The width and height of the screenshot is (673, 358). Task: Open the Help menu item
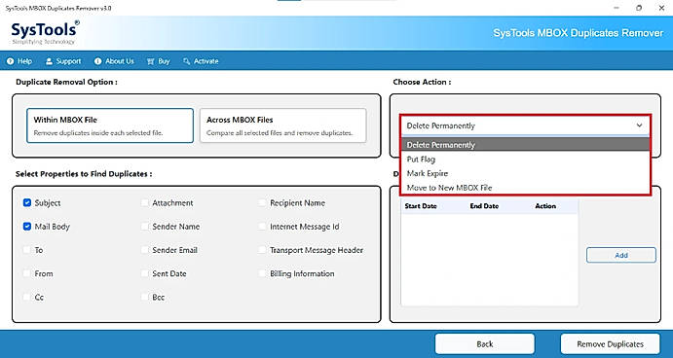click(x=19, y=61)
